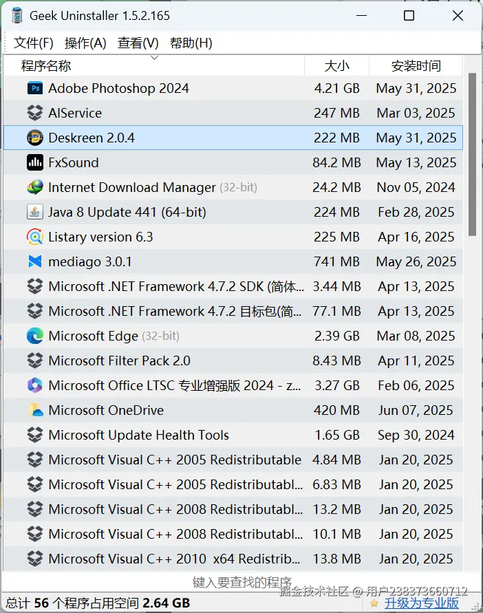Select the Microsoft Edge browser icon
Viewport: 483px width, 613px height.
click(35, 336)
